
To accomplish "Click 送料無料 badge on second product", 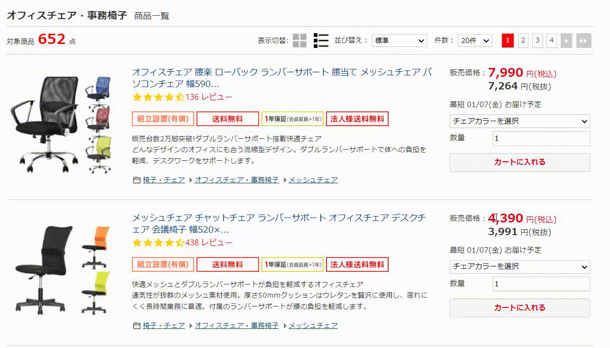I will click(227, 264).
